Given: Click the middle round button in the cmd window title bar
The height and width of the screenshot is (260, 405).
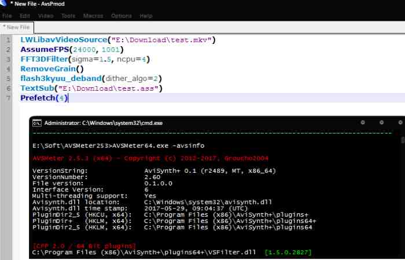Looking at the screenshot, I should (381, 122).
